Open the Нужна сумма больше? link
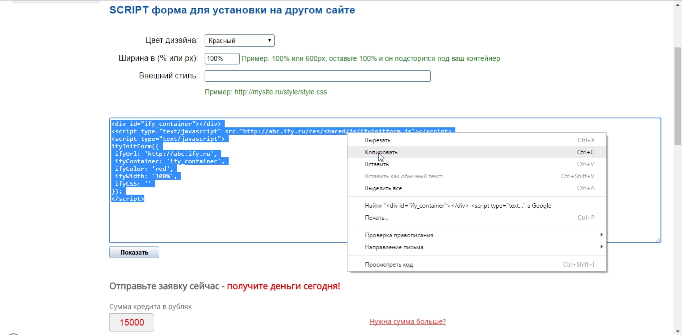 [407, 322]
